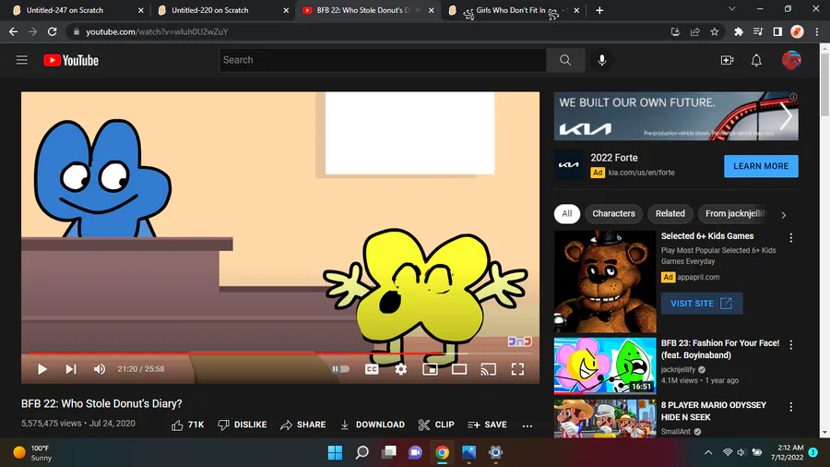Open the Windows Start menu
The height and width of the screenshot is (467, 830).
[335, 453]
